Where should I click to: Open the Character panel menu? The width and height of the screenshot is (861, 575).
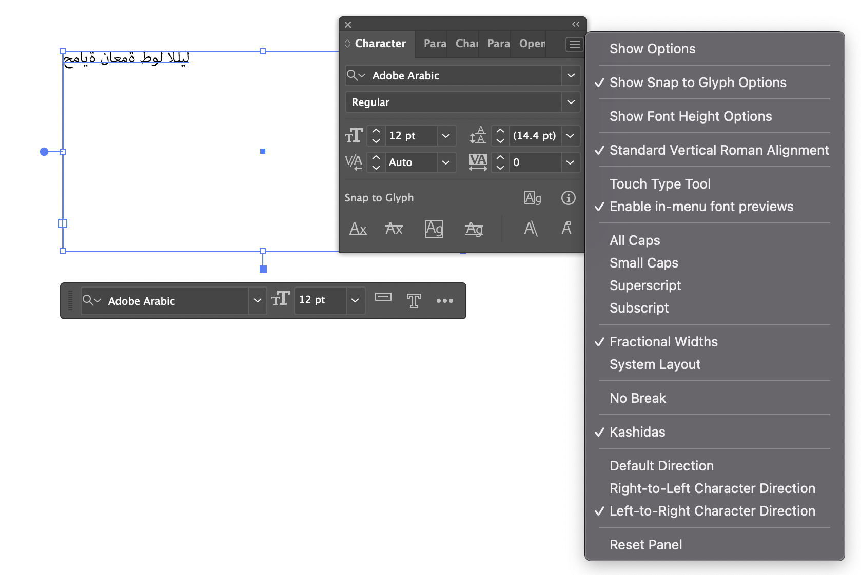tap(574, 45)
